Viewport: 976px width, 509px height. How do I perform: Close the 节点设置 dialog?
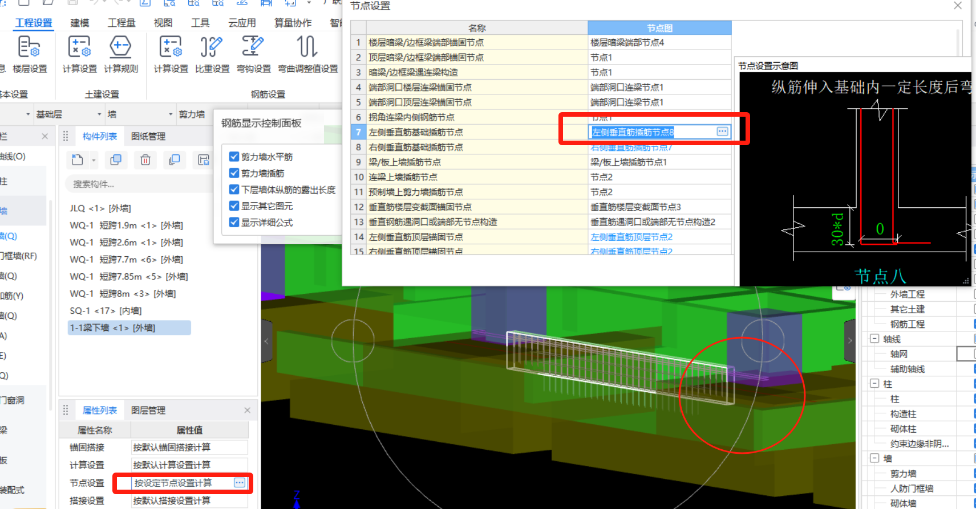click(958, 6)
